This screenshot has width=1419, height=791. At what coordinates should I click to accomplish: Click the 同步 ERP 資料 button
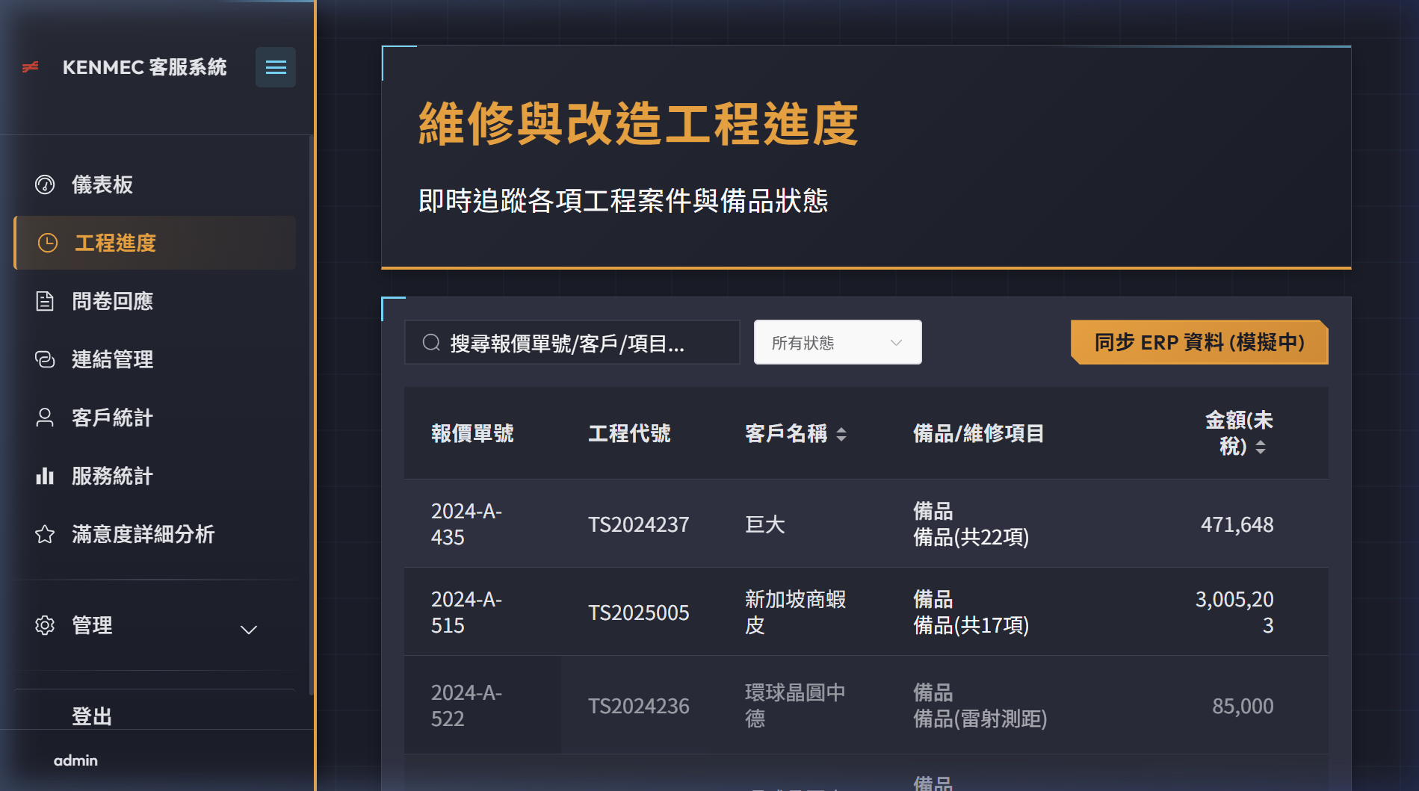(1199, 343)
